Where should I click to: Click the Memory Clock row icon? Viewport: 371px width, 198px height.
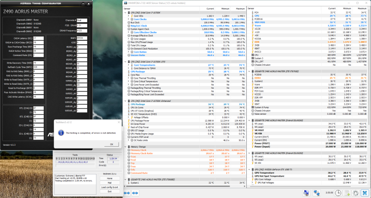[x=129, y=150]
